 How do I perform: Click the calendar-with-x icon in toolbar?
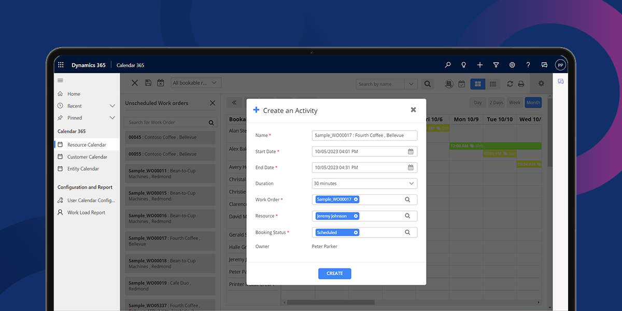pos(161,83)
